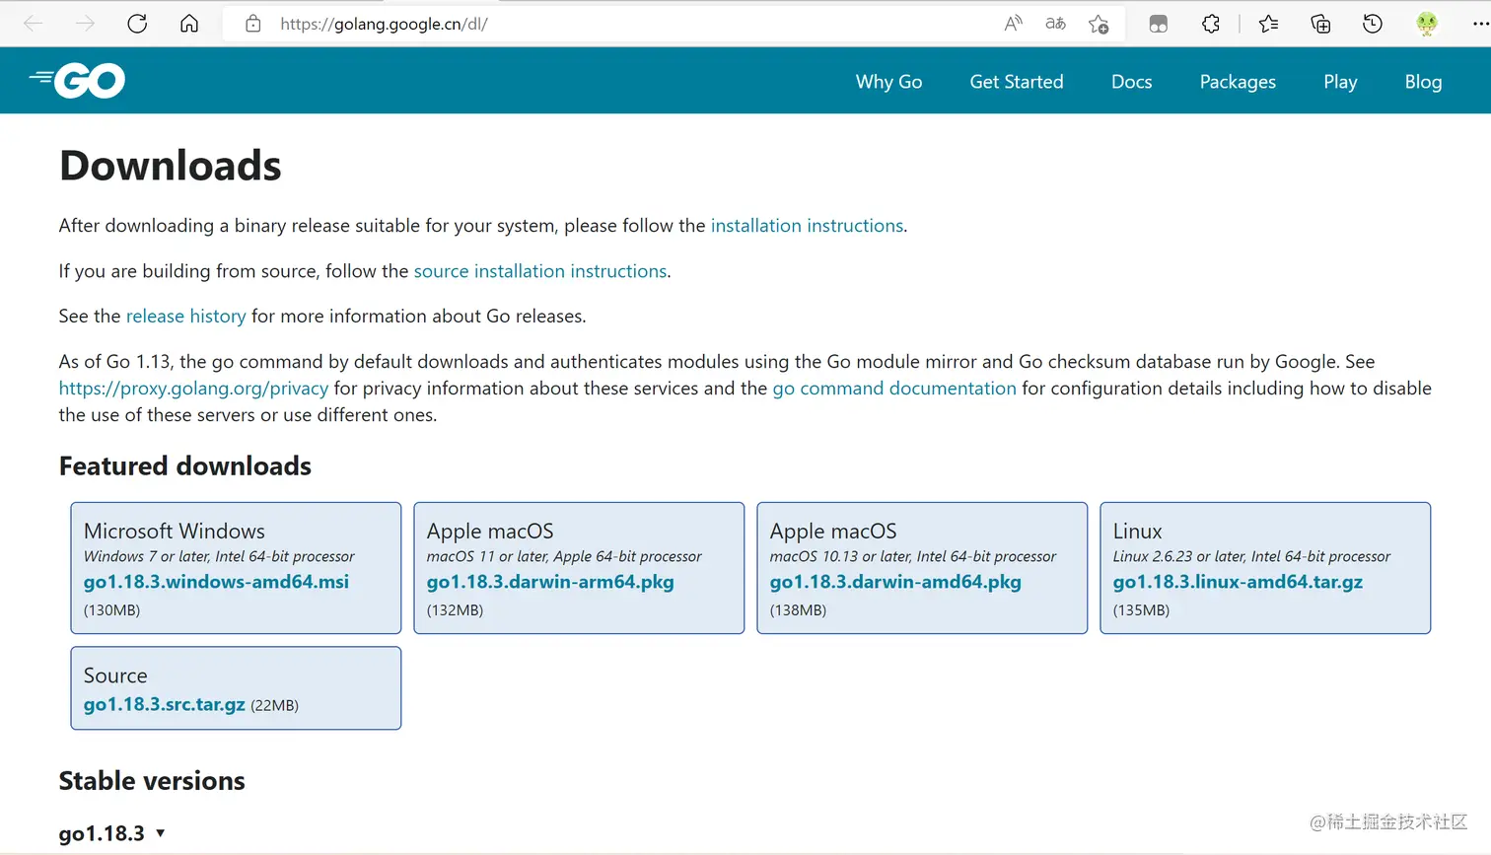Open browser History clock icon
Screen dimensions: 1491x855
pyautogui.click(x=1373, y=24)
